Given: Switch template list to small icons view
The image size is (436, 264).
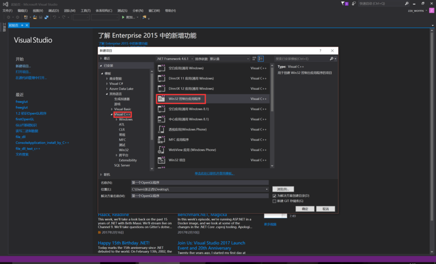Looking at the screenshot, I should (x=254, y=59).
